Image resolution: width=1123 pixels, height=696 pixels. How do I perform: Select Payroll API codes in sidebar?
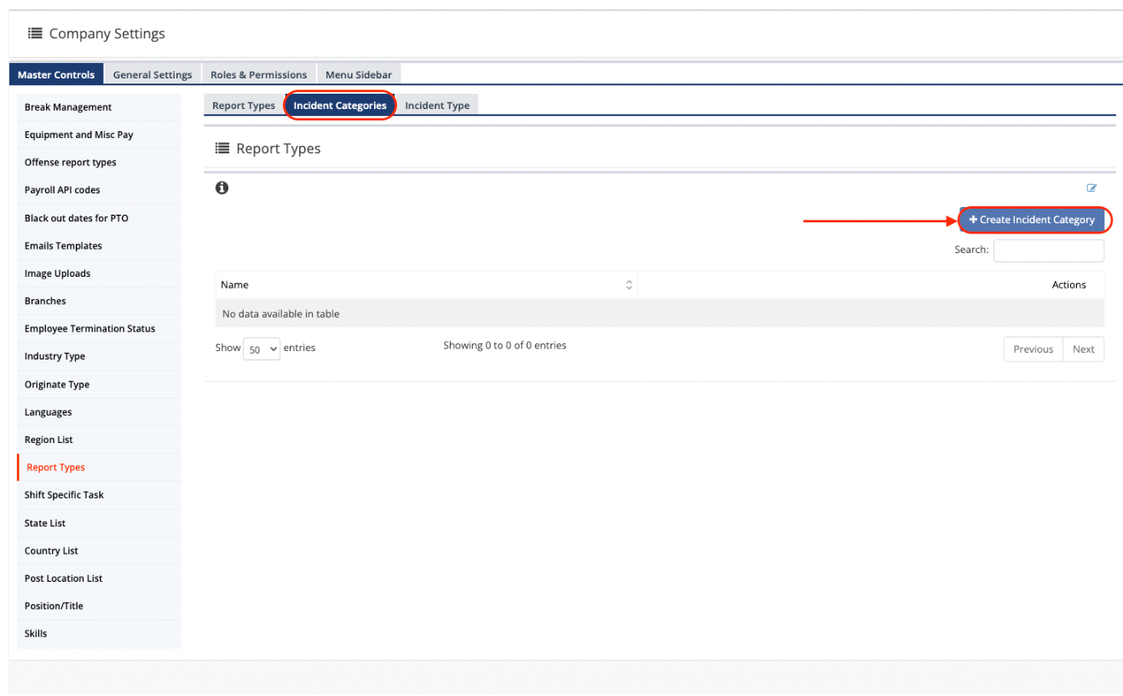pyautogui.click(x=62, y=190)
